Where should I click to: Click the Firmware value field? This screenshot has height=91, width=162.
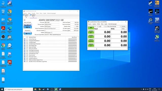(x=52, y=22)
